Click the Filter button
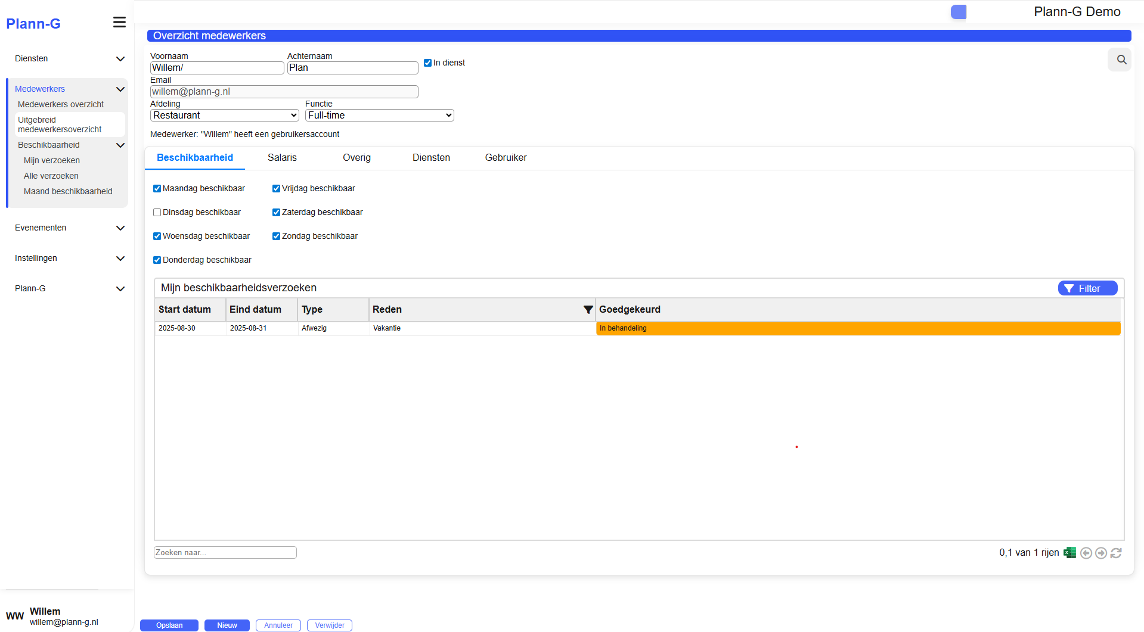The width and height of the screenshot is (1144, 632). (x=1087, y=288)
